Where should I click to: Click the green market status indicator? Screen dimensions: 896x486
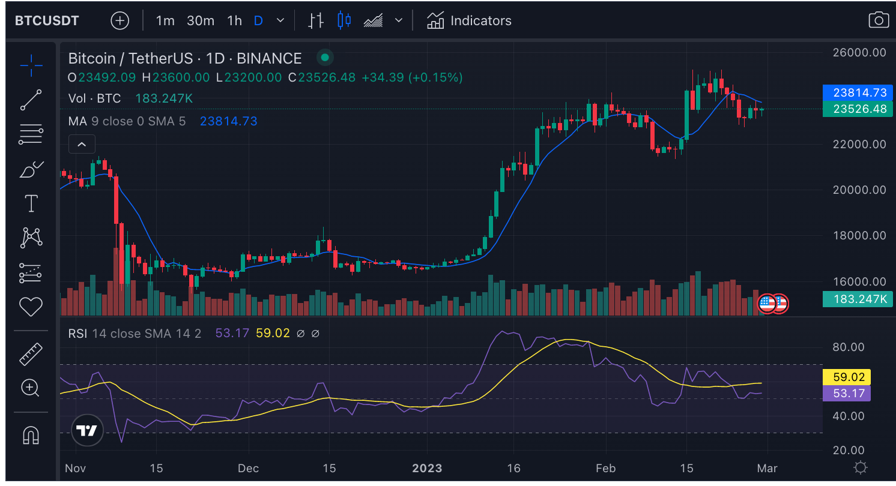(x=325, y=58)
